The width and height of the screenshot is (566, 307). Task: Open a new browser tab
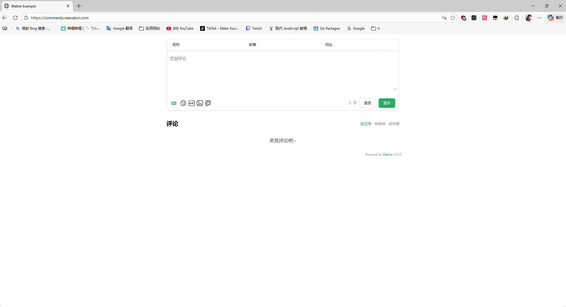(79, 6)
